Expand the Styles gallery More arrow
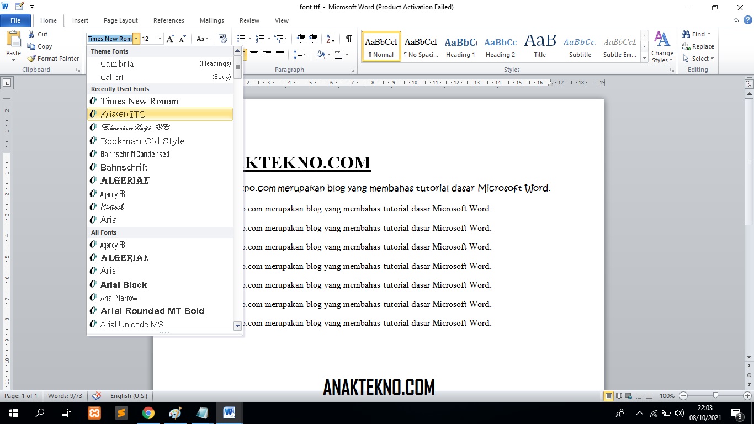754x424 pixels. (644, 59)
